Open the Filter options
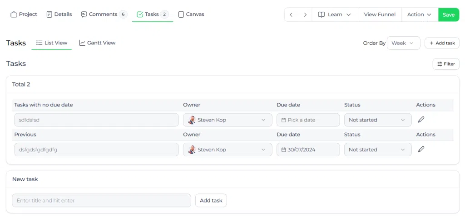This screenshot has width=465, height=222. point(446,64)
